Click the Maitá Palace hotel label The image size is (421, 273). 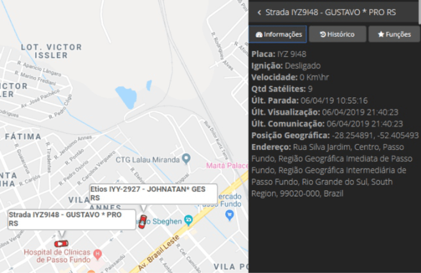(x=227, y=165)
